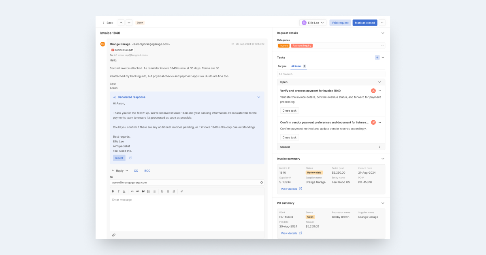Image resolution: width=486 pixels, height=255 pixels.
Task: Add a new task with the plus icon
Action: click(x=377, y=57)
